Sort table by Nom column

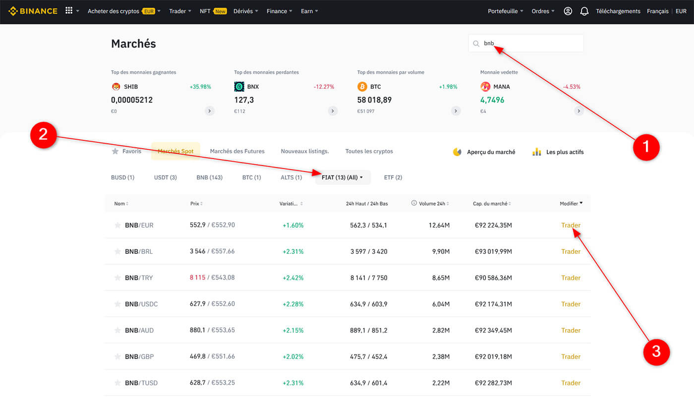click(121, 203)
